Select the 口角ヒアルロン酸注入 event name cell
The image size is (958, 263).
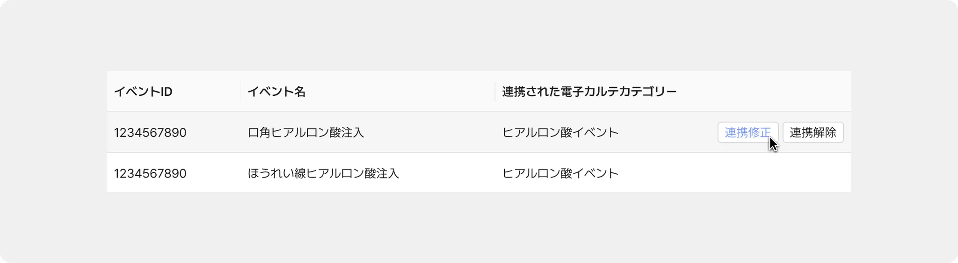[306, 133]
